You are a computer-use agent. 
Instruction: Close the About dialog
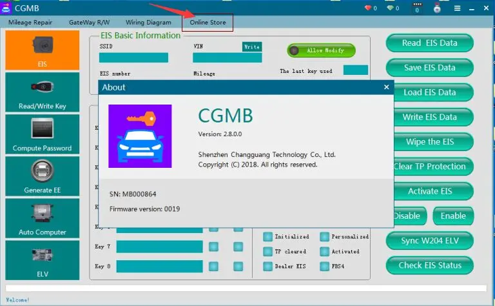[387, 87]
